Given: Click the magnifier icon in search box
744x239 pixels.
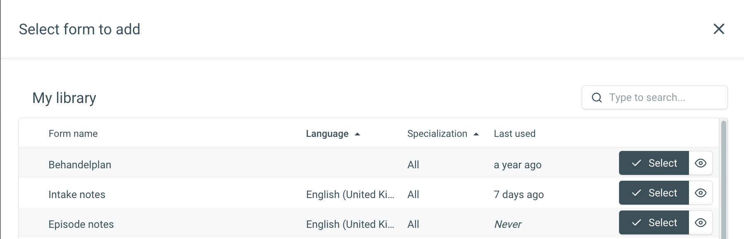Looking at the screenshot, I should point(597,98).
